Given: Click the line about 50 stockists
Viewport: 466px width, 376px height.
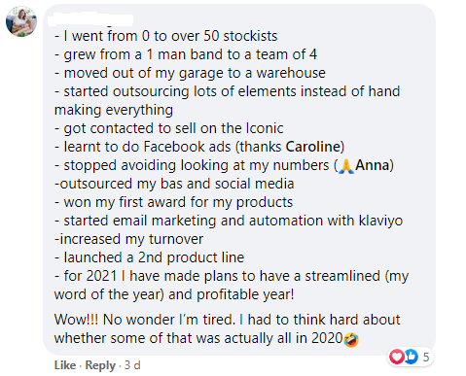Looking at the screenshot, I should tap(166, 36).
